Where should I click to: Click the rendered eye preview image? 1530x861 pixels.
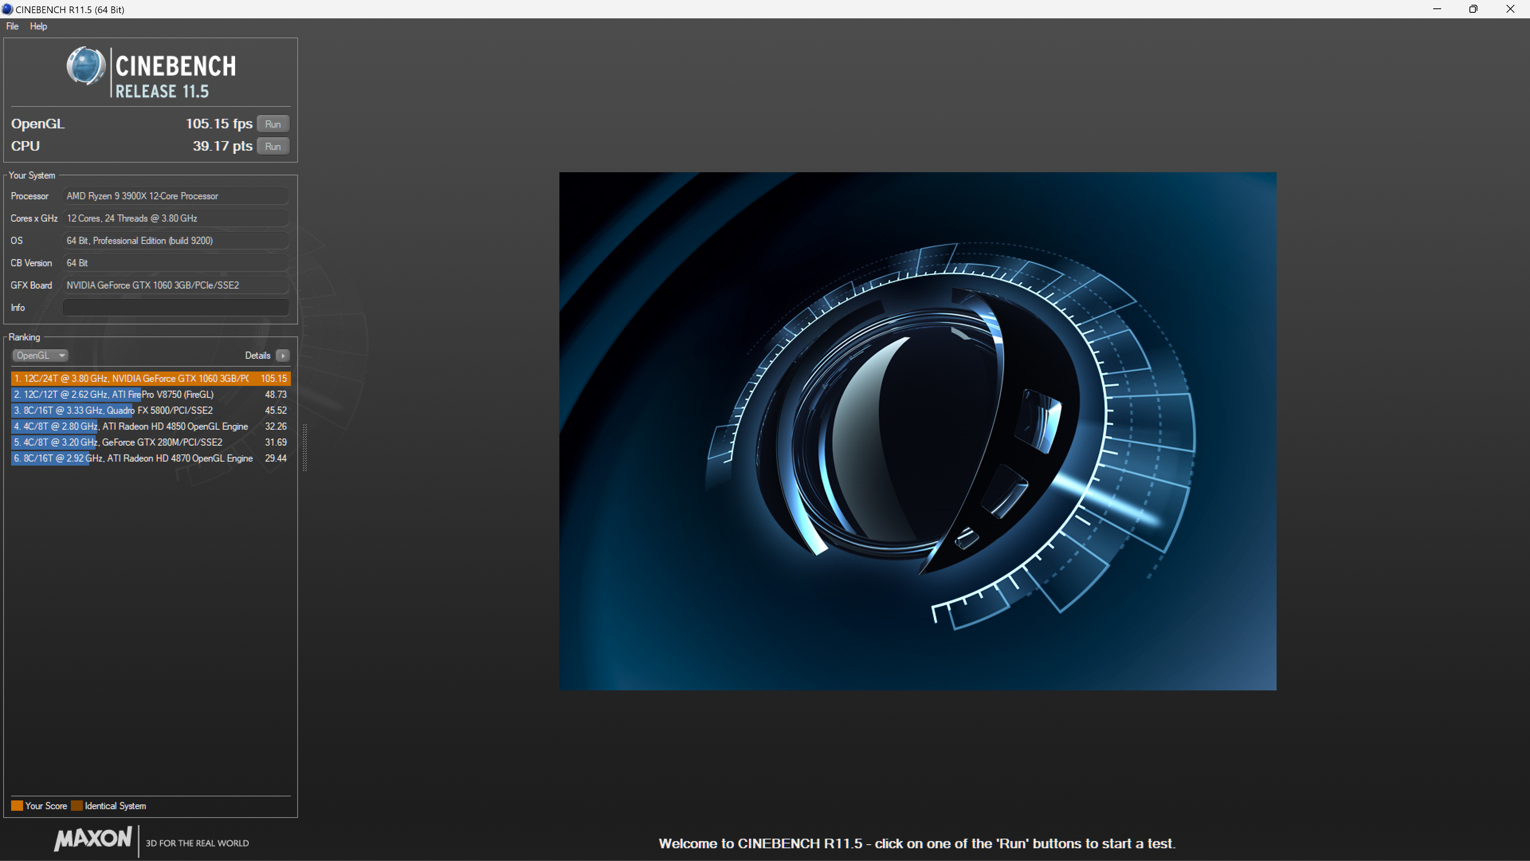[x=918, y=431]
